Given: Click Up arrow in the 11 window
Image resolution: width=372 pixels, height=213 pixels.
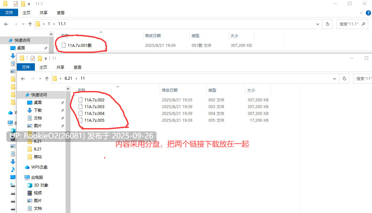Looking at the screenshot, I should [47, 79].
